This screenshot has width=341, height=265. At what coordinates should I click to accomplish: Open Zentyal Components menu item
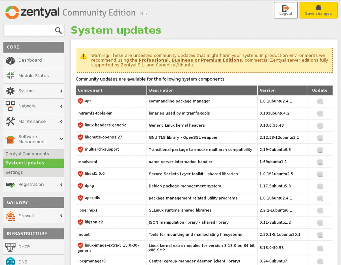point(27,154)
